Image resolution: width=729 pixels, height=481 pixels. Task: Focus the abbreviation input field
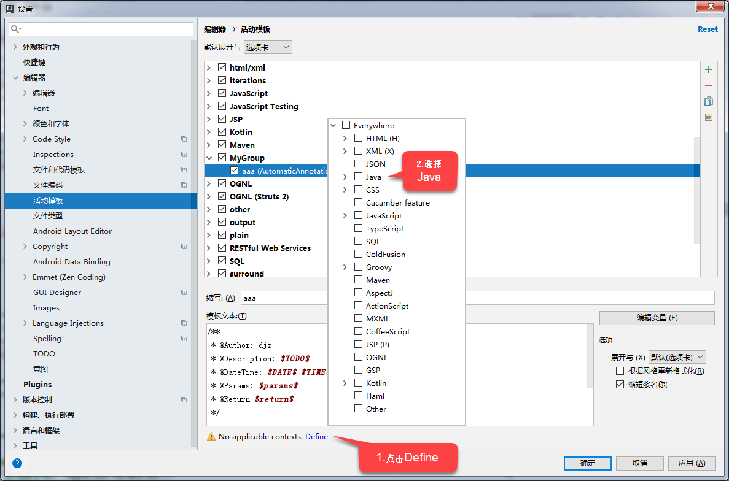477,298
